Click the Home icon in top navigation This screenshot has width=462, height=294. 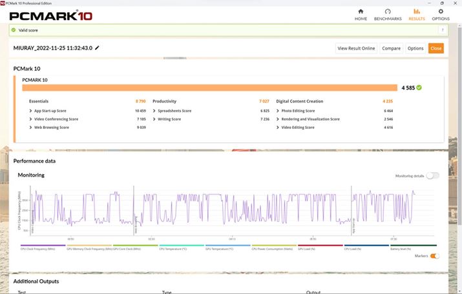[x=361, y=11]
